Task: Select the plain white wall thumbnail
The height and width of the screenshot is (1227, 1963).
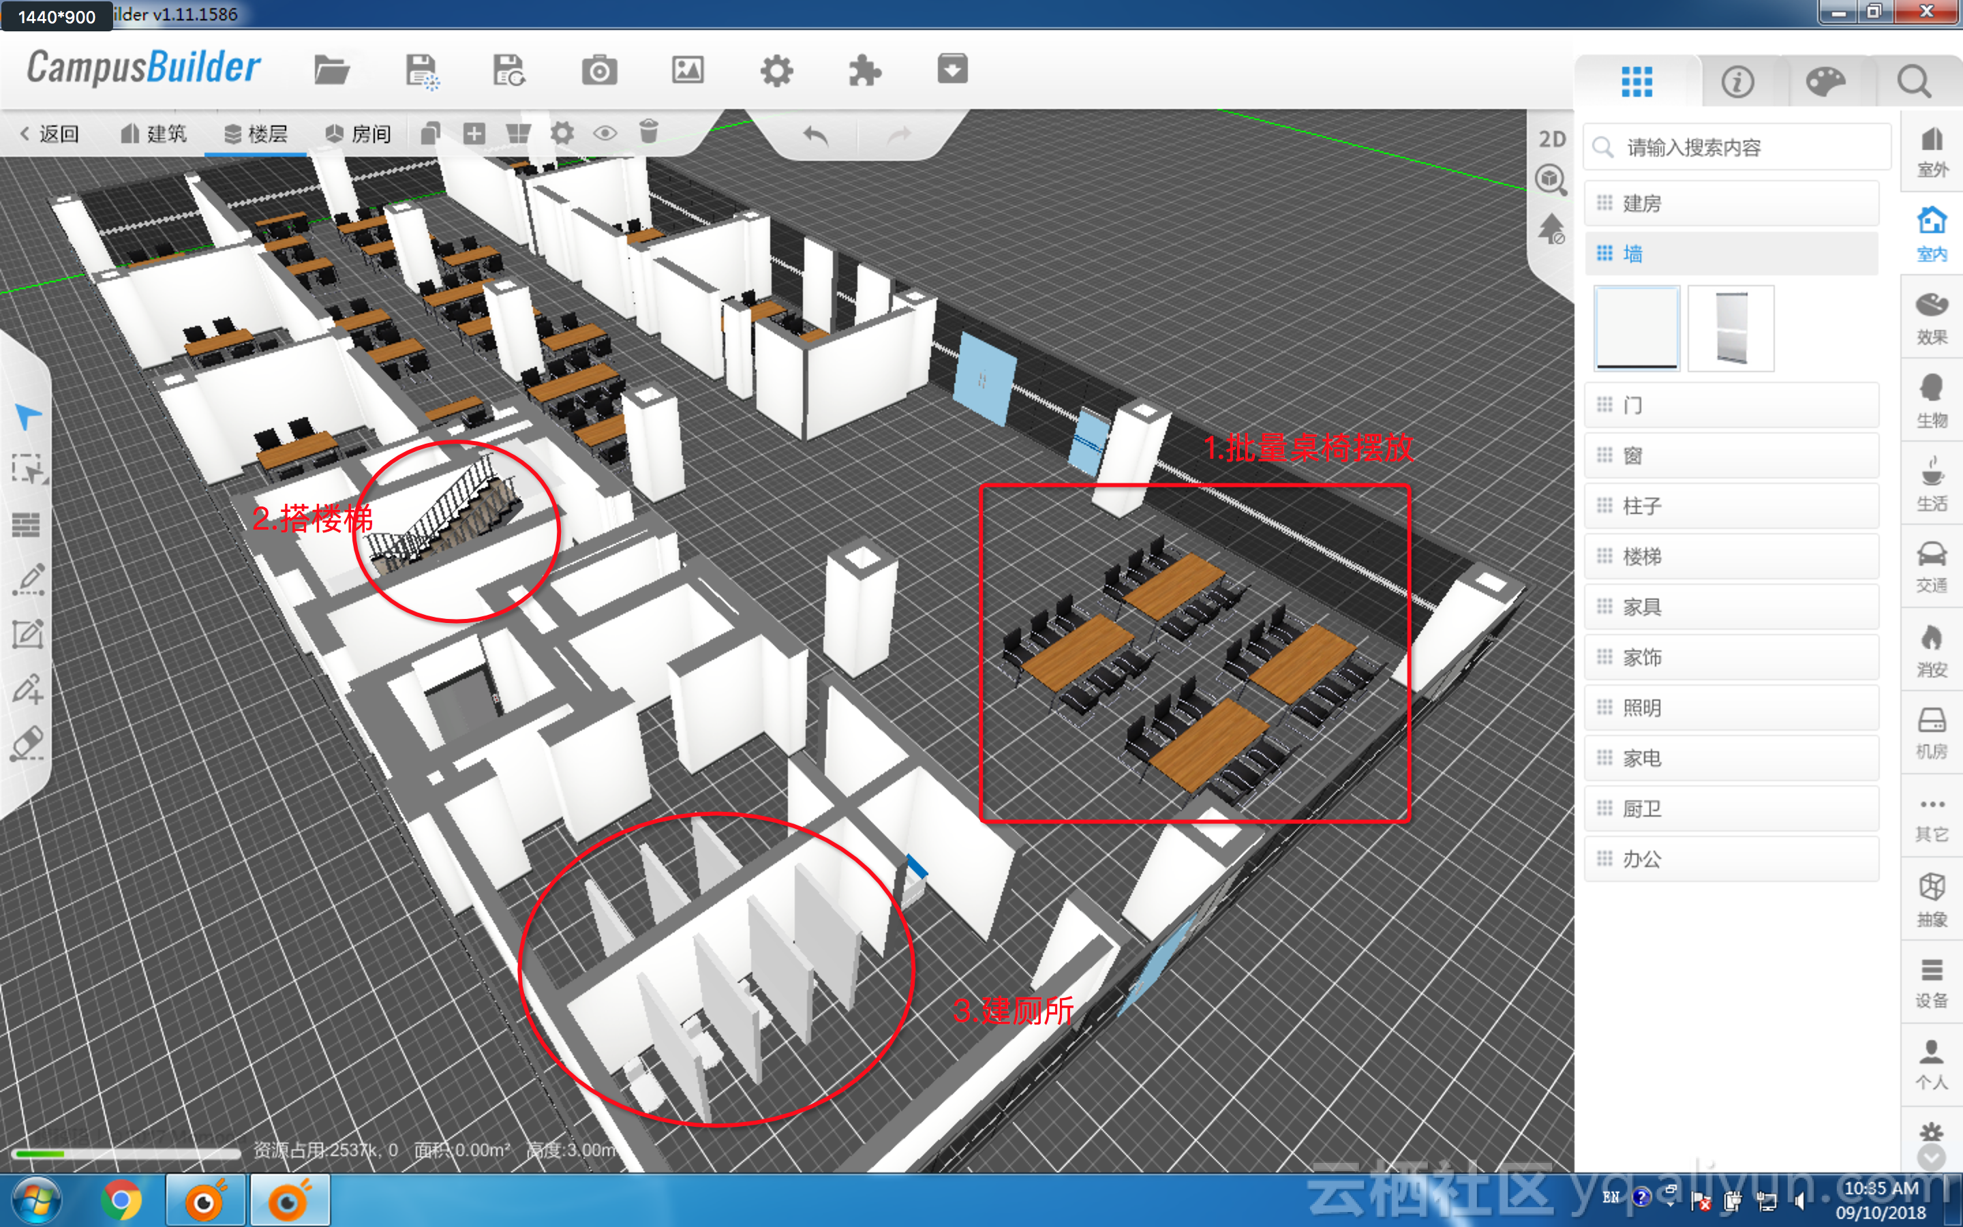Action: (x=1637, y=328)
